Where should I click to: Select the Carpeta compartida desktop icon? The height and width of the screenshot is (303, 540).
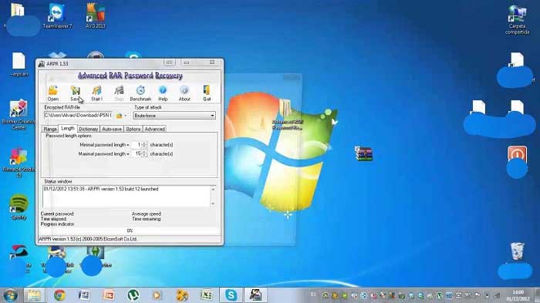coord(518,19)
